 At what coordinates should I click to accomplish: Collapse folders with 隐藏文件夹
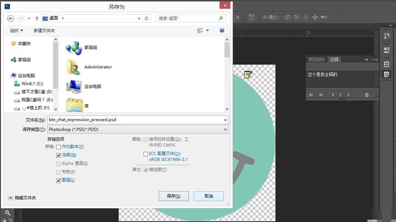(22, 198)
